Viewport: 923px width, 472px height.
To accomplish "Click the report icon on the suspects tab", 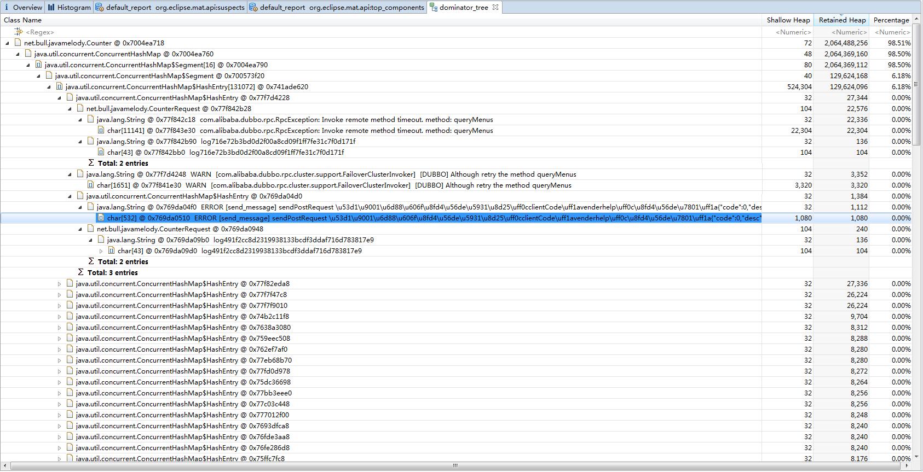I will [x=99, y=8].
